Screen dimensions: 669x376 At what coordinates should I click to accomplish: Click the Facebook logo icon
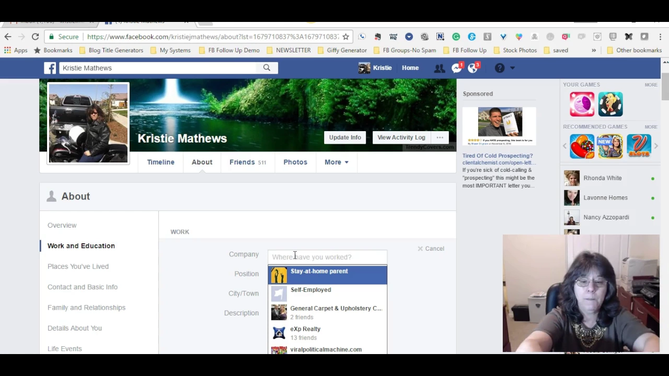pos(50,68)
